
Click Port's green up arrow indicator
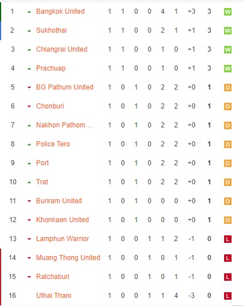[29, 164]
